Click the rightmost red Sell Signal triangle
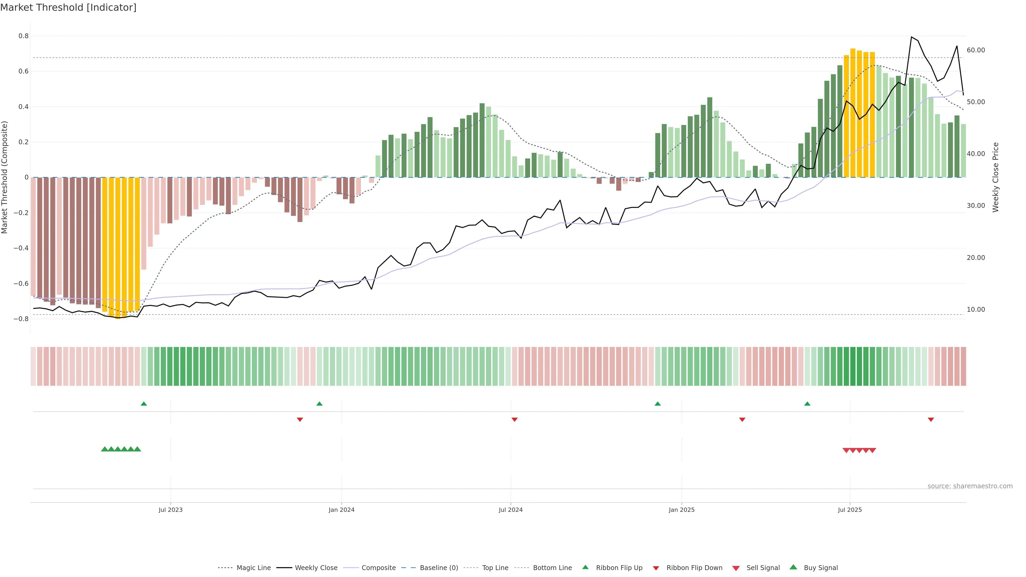The width and height of the screenshot is (1026, 577). tap(872, 450)
